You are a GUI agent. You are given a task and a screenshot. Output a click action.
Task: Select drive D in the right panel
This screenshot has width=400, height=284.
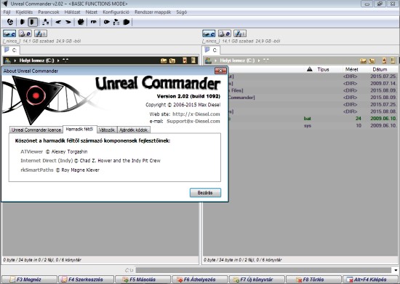click(x=224, y=33)
